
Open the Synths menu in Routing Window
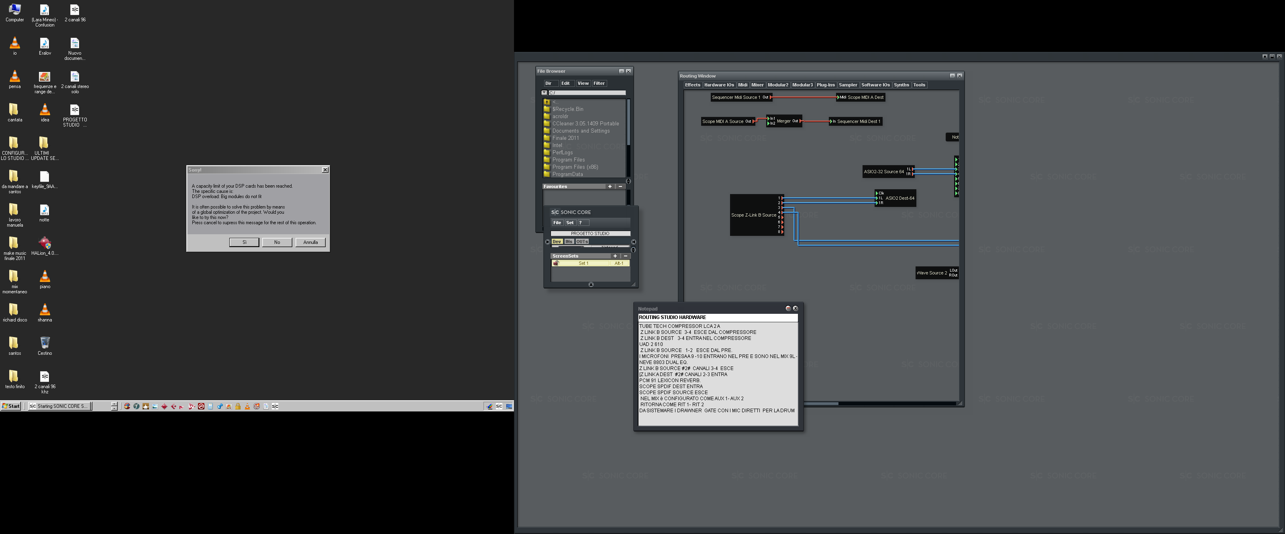pyautogui.click(x=901, y=85)
